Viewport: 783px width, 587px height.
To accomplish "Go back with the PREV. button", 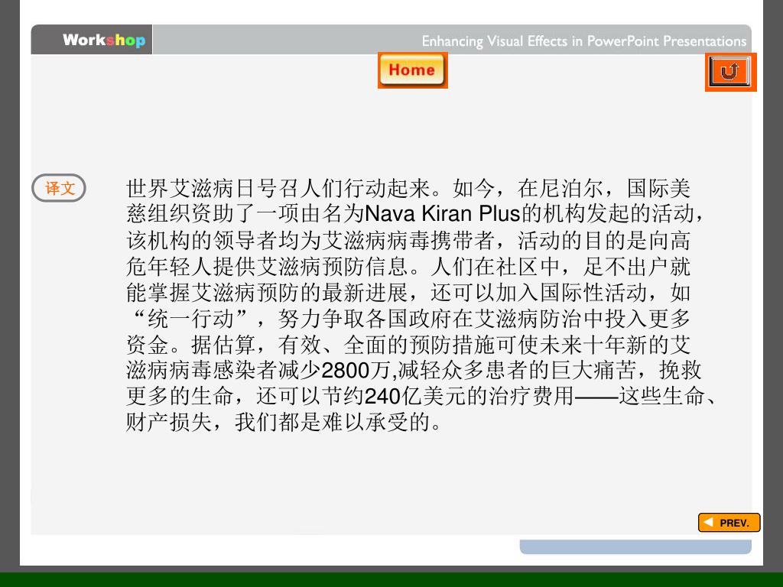I will pos(729,523).
